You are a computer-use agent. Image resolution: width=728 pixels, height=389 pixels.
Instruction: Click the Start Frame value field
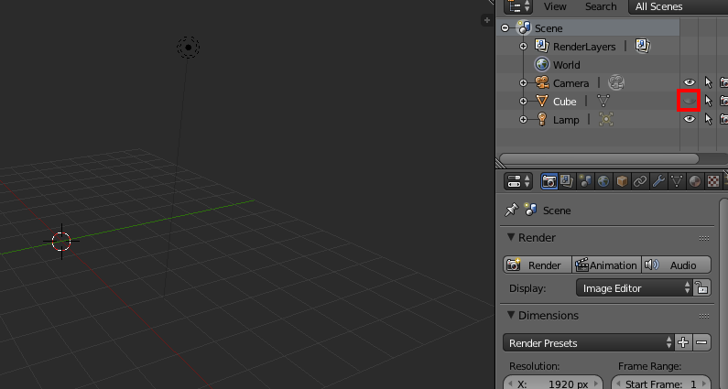661,384
